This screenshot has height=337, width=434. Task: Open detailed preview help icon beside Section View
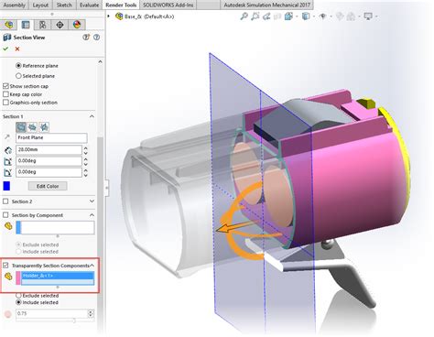coord(86,38)
